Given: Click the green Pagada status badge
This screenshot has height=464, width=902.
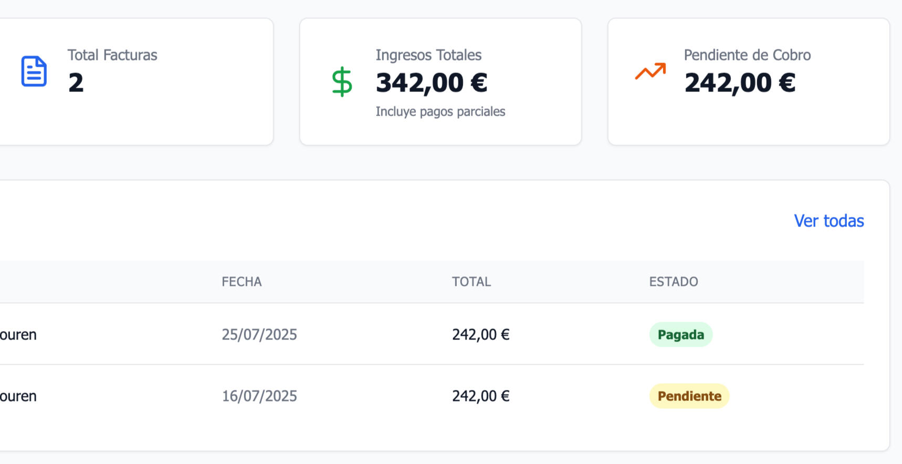Looking at the screenshot, I should coord(680,335).
